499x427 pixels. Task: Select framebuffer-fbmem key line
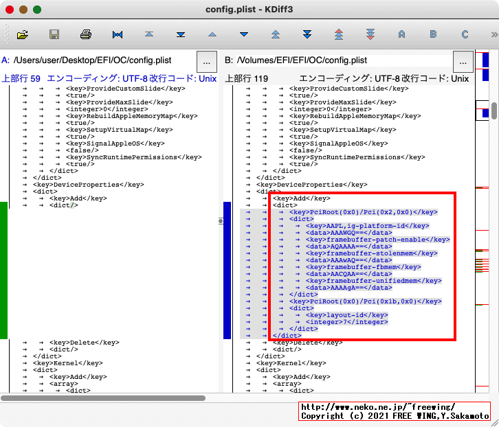tap(363, 267)
